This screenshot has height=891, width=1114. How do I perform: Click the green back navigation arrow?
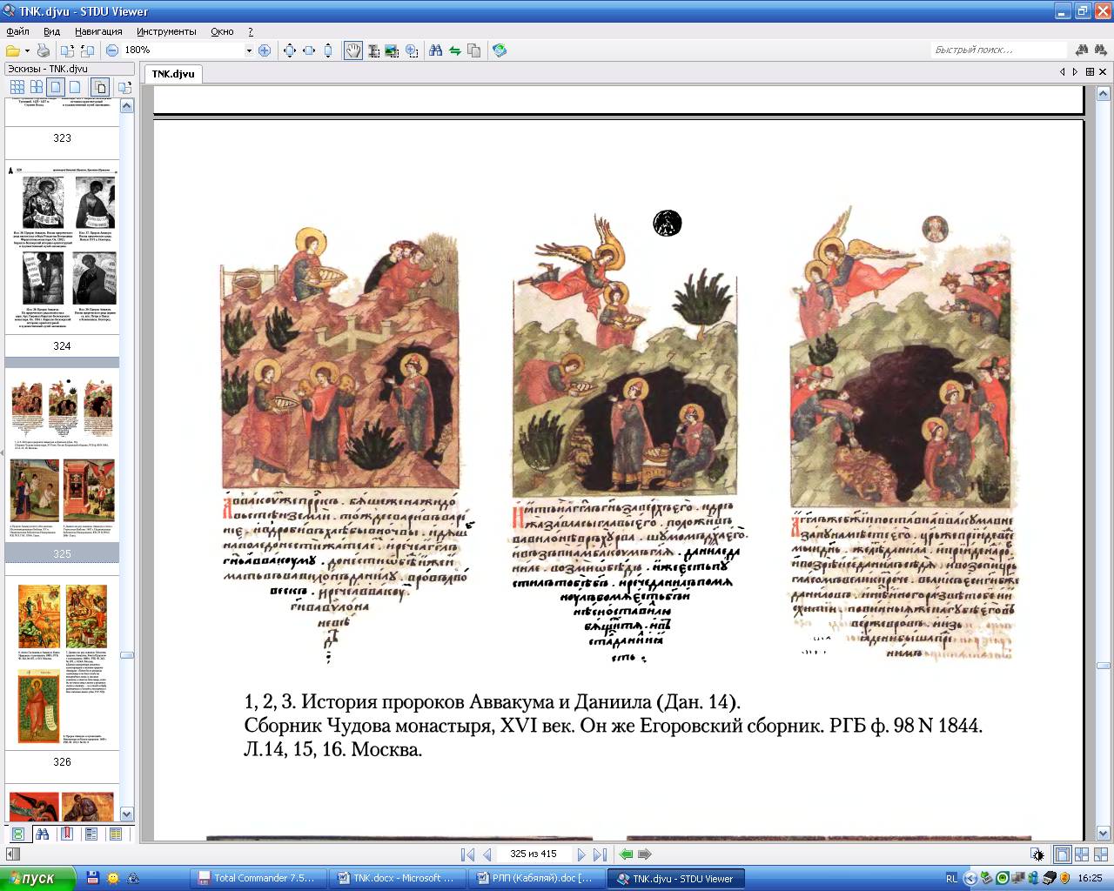[626, 854]
